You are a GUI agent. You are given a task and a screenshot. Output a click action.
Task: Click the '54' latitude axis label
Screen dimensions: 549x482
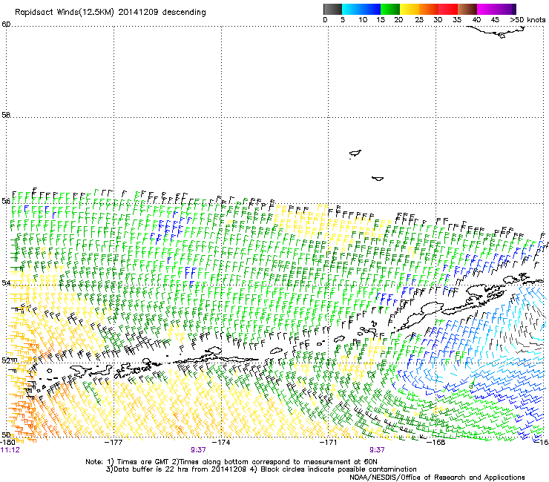[6, 283]
